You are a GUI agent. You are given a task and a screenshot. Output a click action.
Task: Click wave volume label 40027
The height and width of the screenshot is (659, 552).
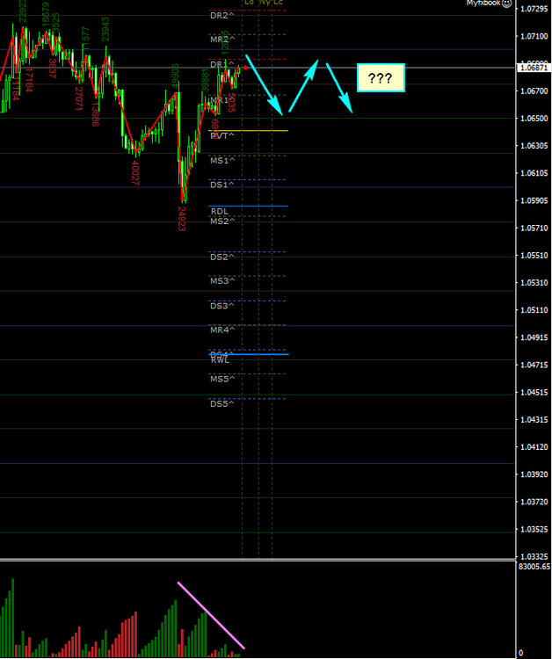pos(135,173)
